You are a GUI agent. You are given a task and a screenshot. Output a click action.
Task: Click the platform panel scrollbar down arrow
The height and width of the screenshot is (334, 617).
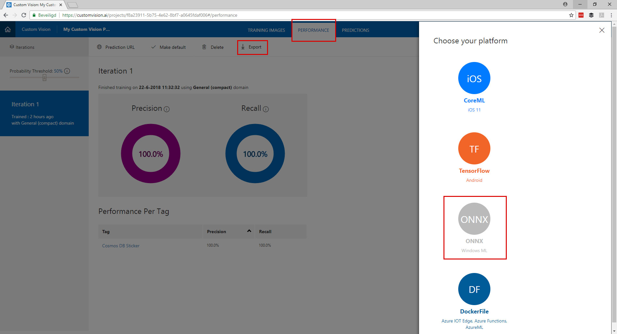pos(614,331)
